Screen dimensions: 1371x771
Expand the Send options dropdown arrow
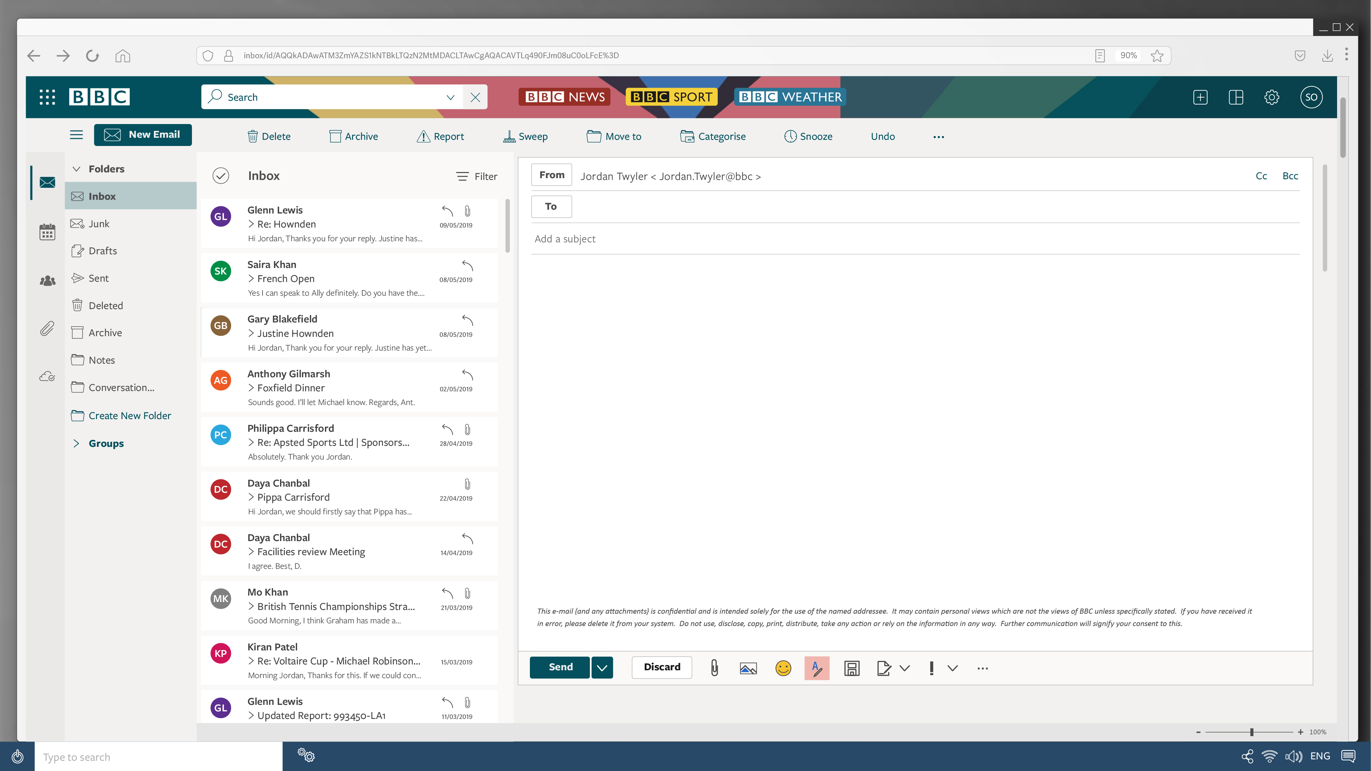click(602, 668)
